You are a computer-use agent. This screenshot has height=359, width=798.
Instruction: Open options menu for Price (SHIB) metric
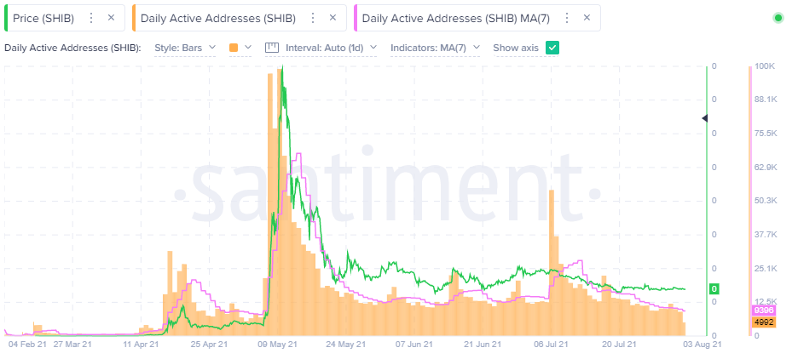pyautogui.click(x=91, y=18)
